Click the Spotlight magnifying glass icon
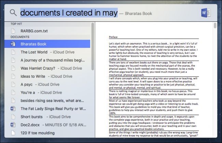This screenshot has width=222, height=143. click(x=13, y=13)
